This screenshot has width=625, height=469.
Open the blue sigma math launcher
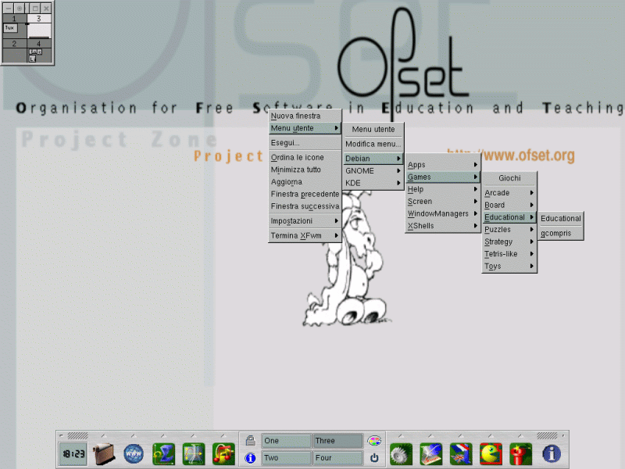point(163,454)
